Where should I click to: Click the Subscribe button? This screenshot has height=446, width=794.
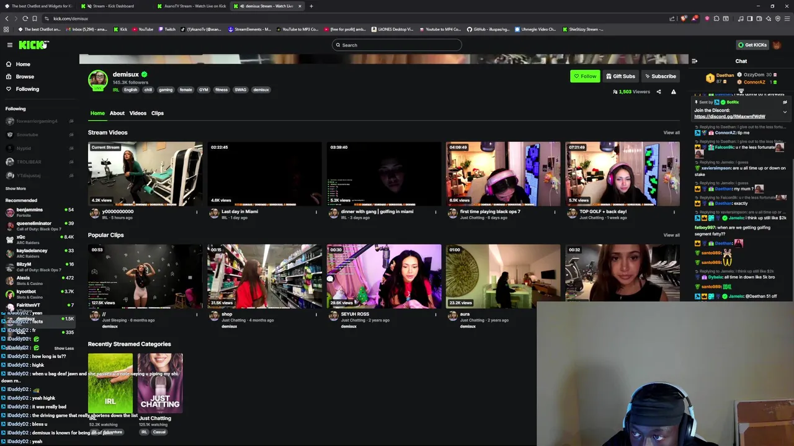660,76
